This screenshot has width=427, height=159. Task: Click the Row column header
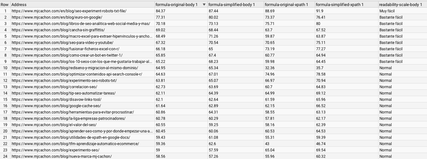5,5
